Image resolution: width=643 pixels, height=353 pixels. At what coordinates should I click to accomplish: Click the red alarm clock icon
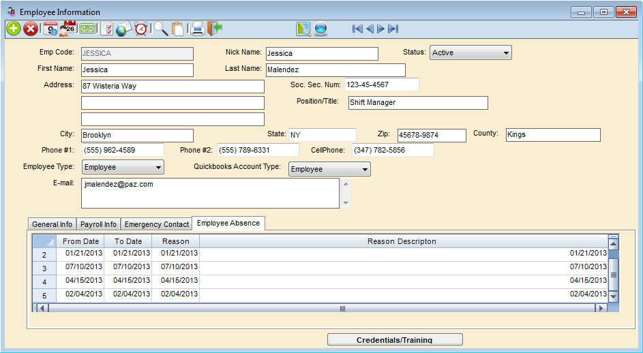click(x=141, y=29)
